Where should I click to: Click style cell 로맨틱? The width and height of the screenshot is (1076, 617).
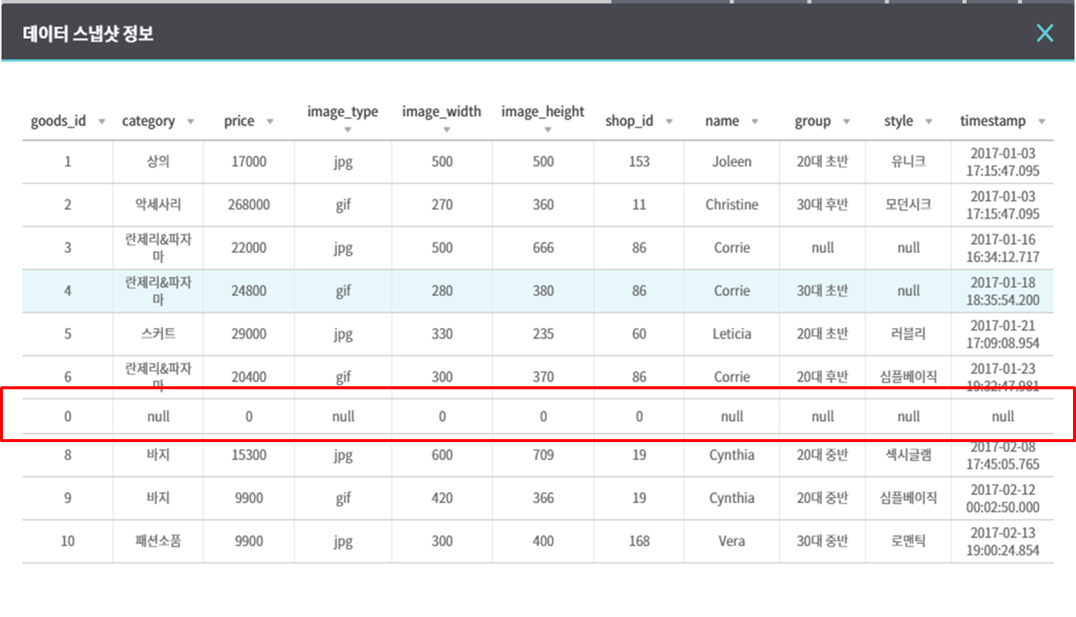click(908, 541)
